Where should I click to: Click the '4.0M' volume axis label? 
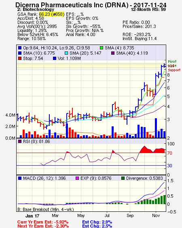10,115
